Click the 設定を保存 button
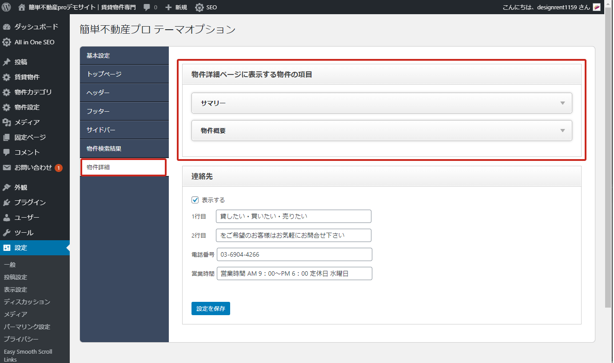The width and height of the screenshot is (614, 363). pos(211,308)
